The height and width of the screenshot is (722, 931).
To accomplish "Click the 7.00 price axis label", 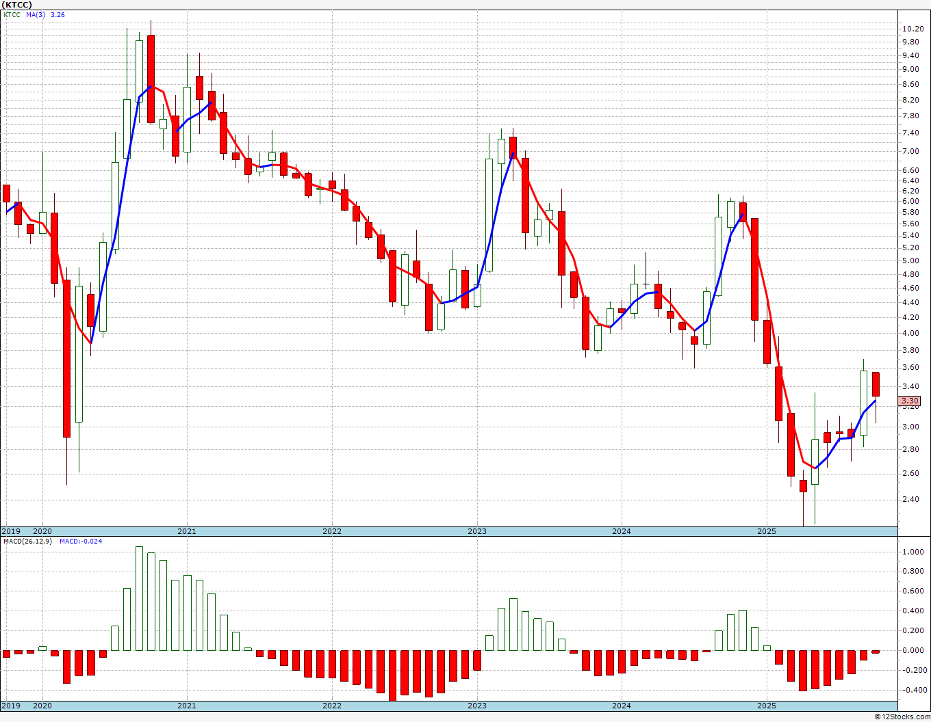I will 910,151.
